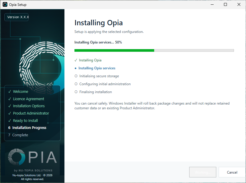Click the 'Finalising installation' text
The height and width of the screenshot is (183, 246).
click(96, 92)
